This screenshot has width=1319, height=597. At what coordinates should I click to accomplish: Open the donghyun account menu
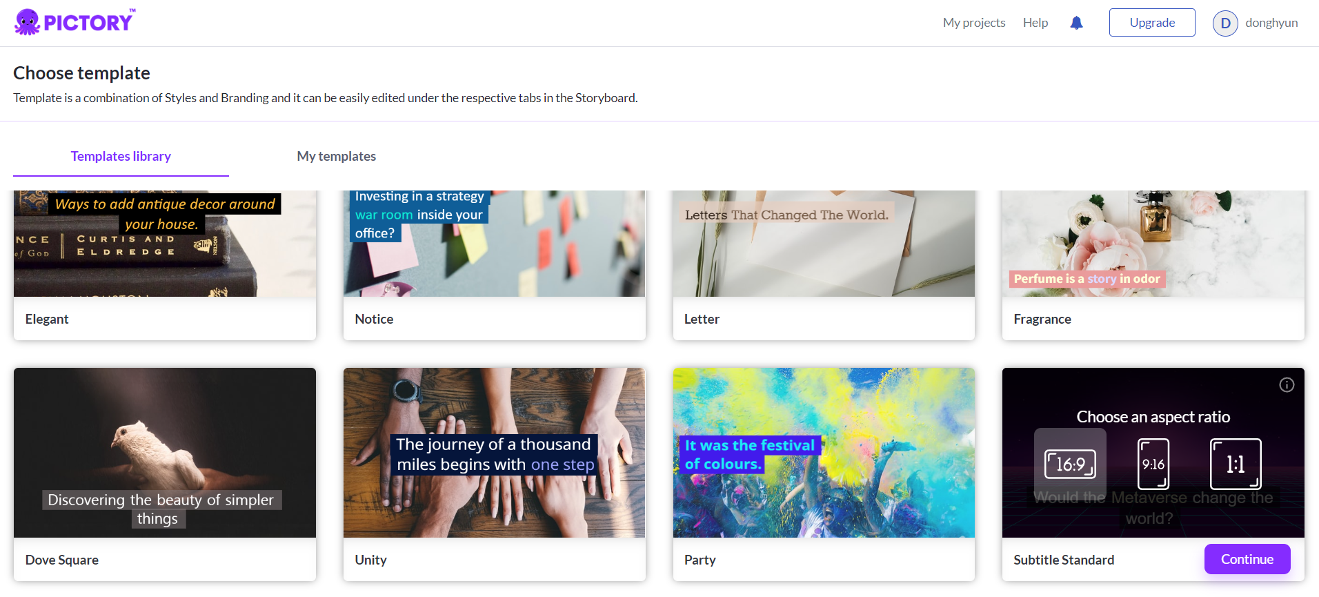coord(1271,23)
